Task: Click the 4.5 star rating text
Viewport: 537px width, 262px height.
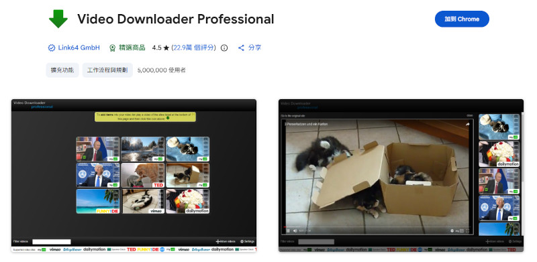Action: tap(156, 48)
